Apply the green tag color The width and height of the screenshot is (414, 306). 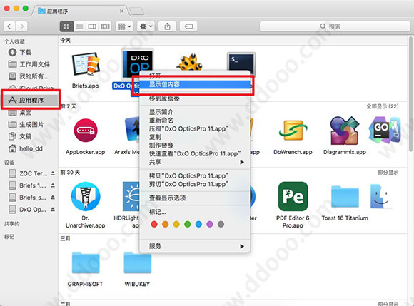pyautogui.click(x=188, y=224)
